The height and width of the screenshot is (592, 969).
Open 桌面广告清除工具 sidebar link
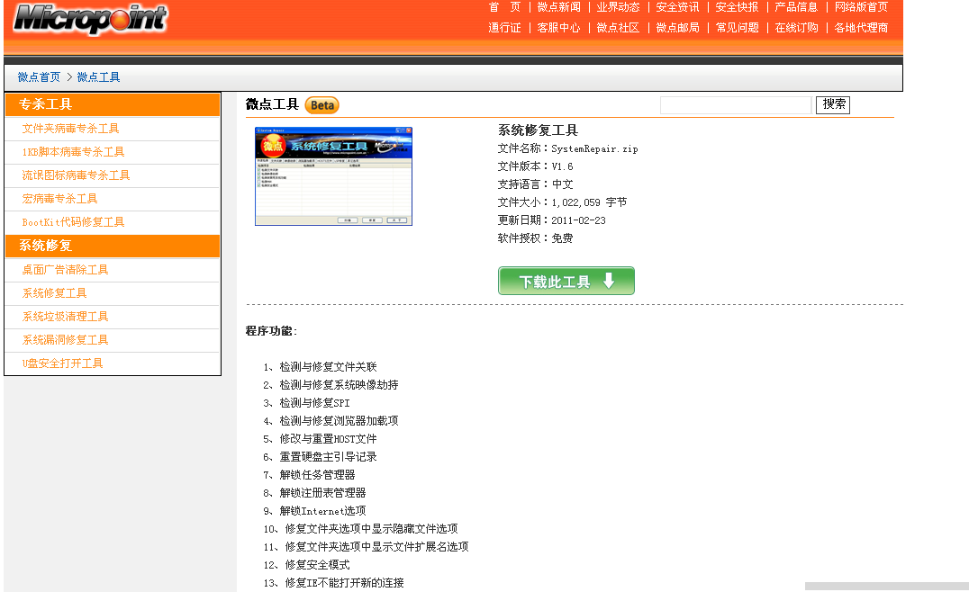pyautogui.click(x=65, y=270)
